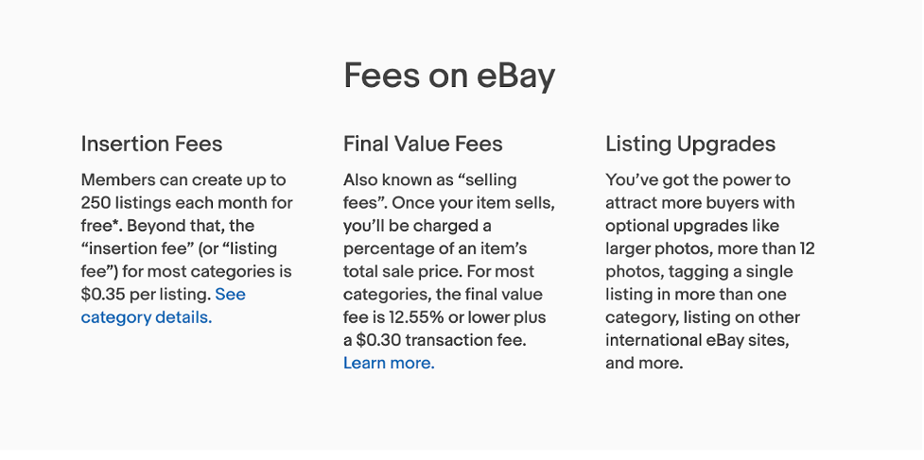The image size is (924, 460).
Task: Select the "Listing Upgrades" heading
Action: (689, 144)
